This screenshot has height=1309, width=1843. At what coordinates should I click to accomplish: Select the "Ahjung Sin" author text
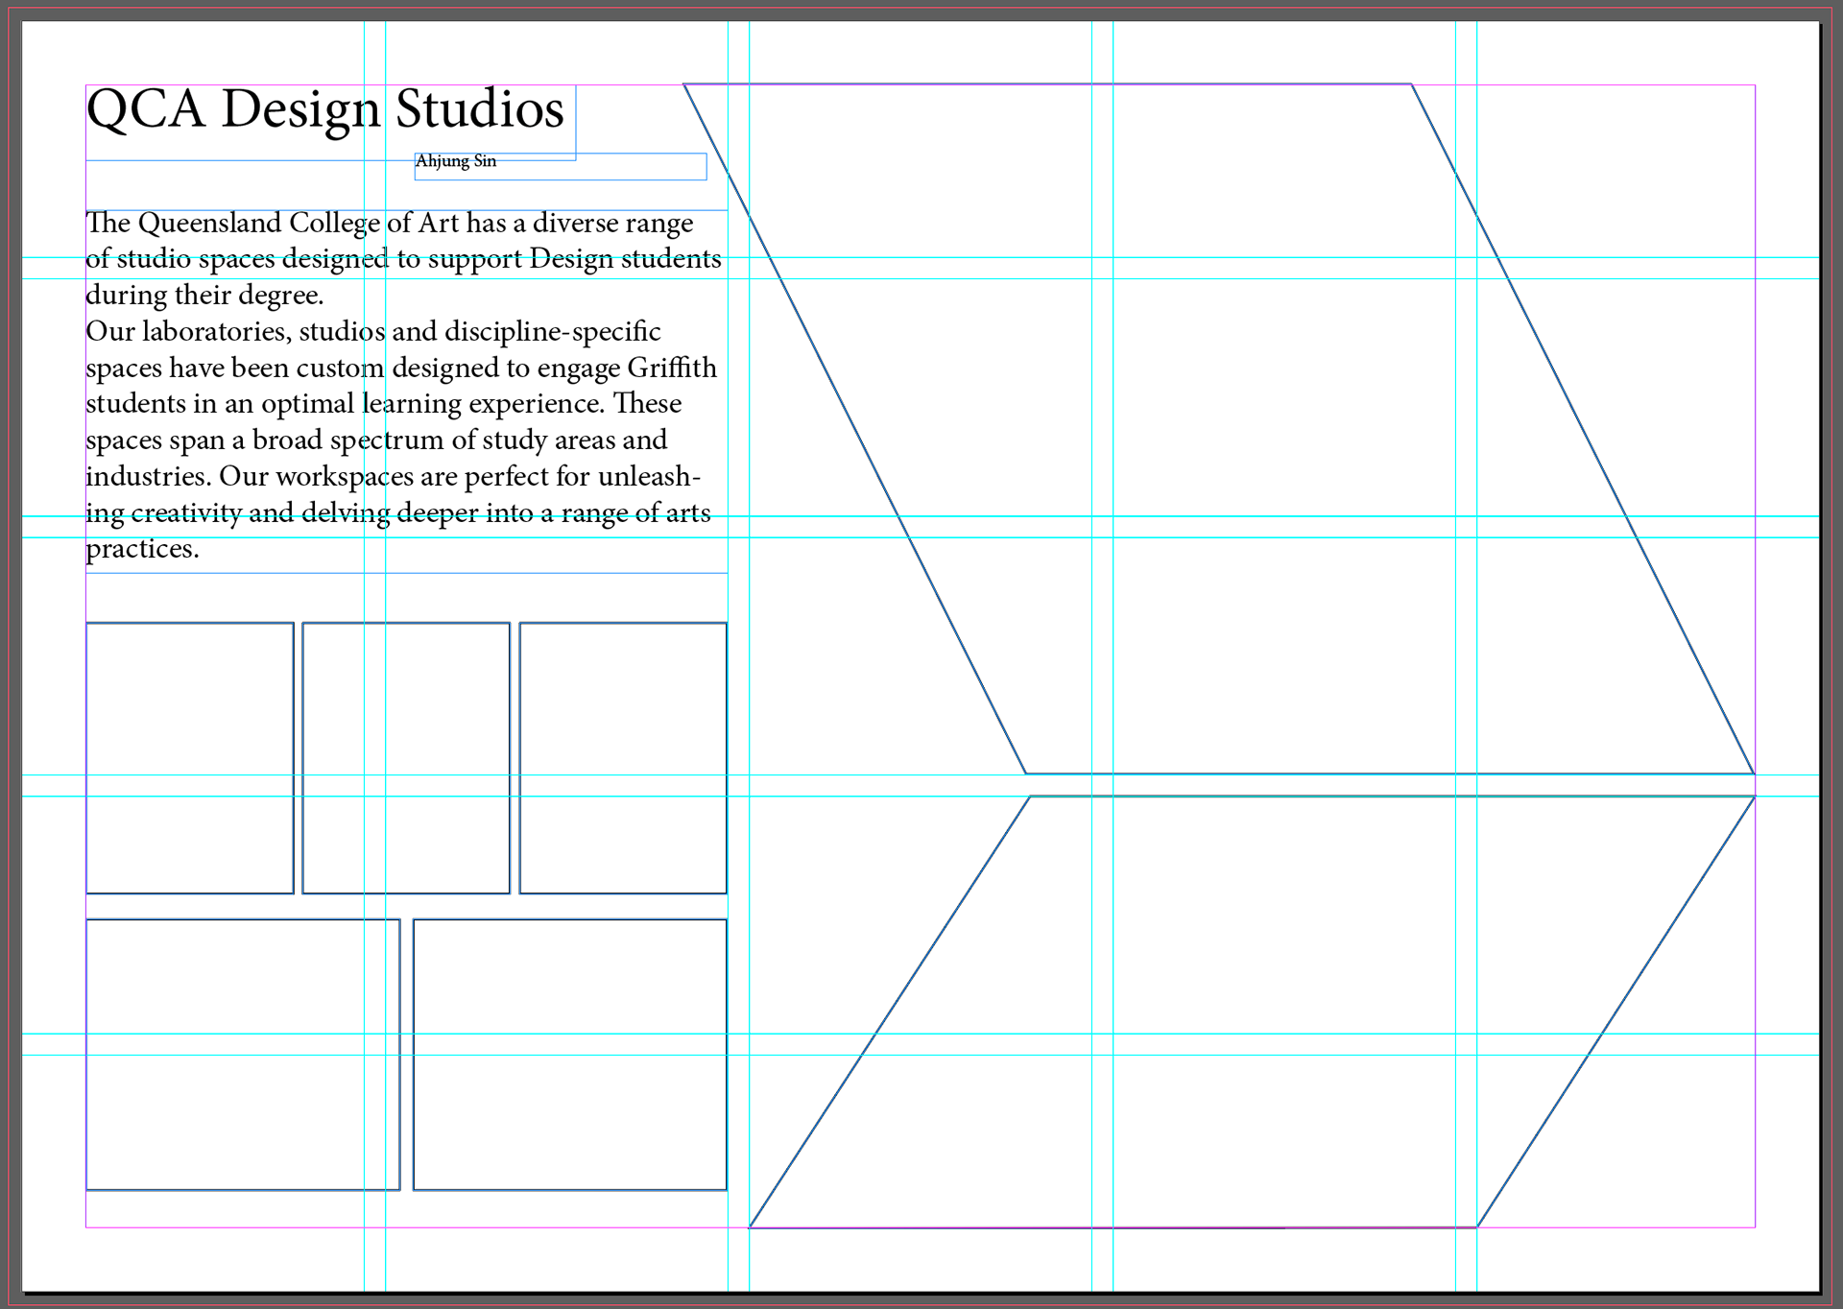(456, 161)
